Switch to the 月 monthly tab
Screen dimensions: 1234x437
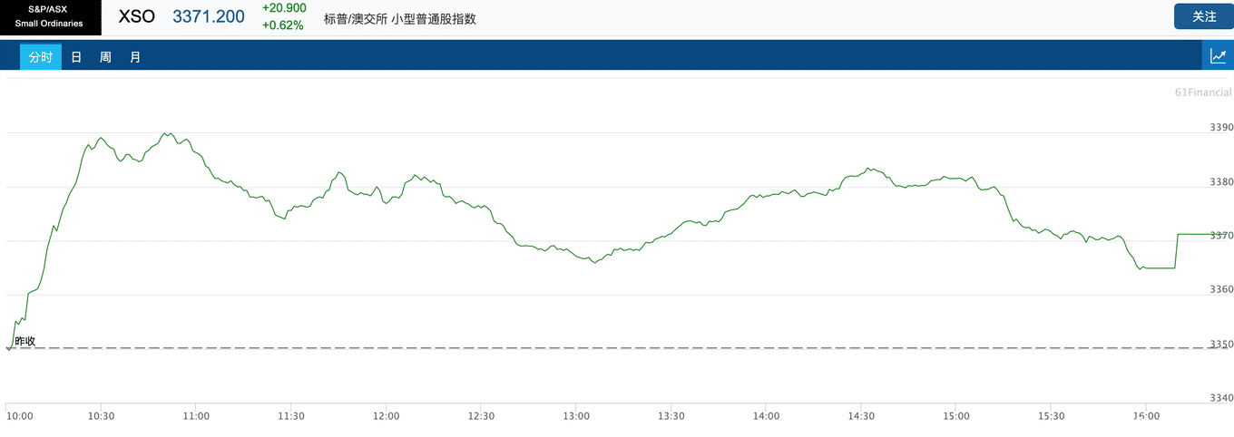[x=135, y=57]
